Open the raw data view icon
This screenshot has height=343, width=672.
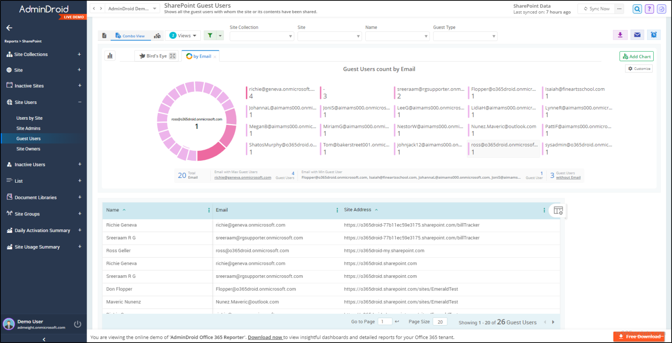[x=104, y=35]
